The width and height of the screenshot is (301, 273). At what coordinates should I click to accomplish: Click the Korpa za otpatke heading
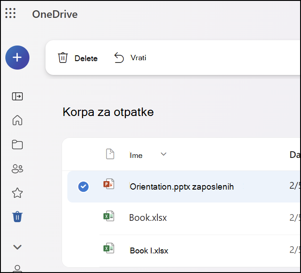point(108,112)
